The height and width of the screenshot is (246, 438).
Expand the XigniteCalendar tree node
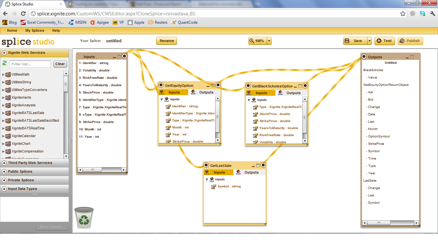tap(4, 136)
